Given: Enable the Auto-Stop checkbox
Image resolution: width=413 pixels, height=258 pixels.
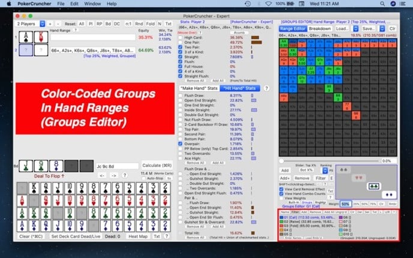Looking at the screenshot, I should click(x=144, y=178).
